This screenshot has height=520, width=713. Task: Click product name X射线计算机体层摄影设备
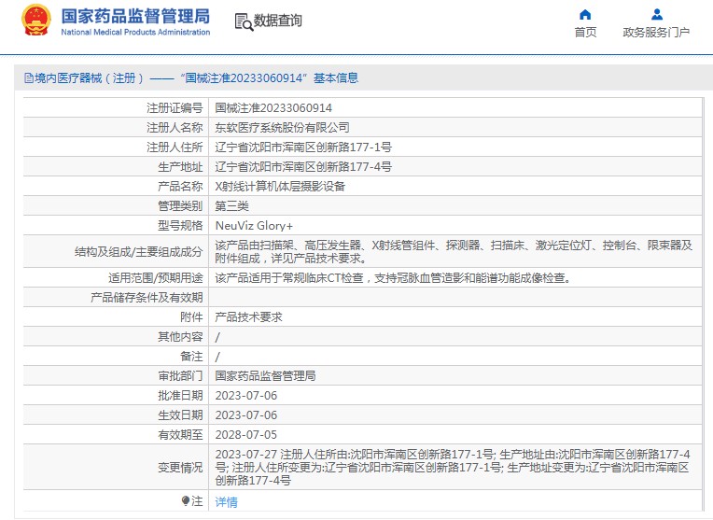tap(280, 186)
